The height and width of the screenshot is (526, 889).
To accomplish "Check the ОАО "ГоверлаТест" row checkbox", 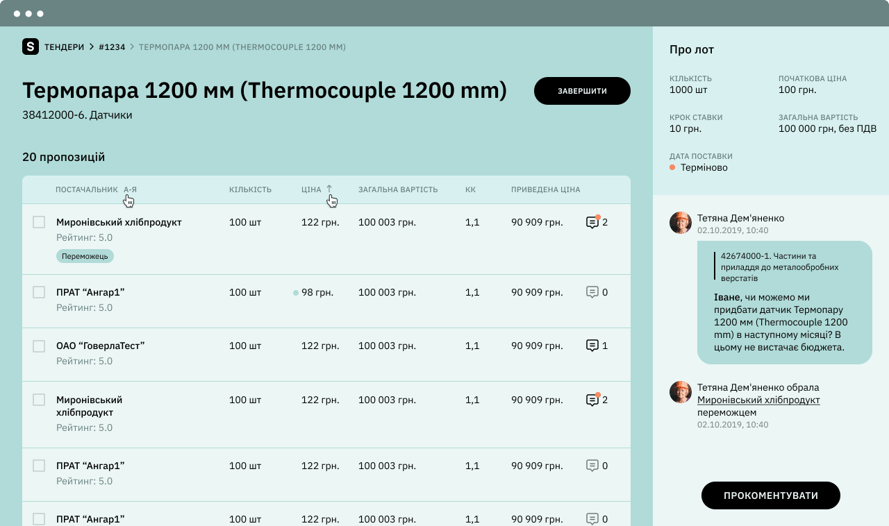I will click(39, 346).
